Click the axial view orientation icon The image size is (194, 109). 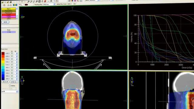pos(22,17)
